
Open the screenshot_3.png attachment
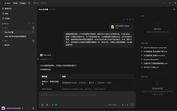tap(122, 27)
